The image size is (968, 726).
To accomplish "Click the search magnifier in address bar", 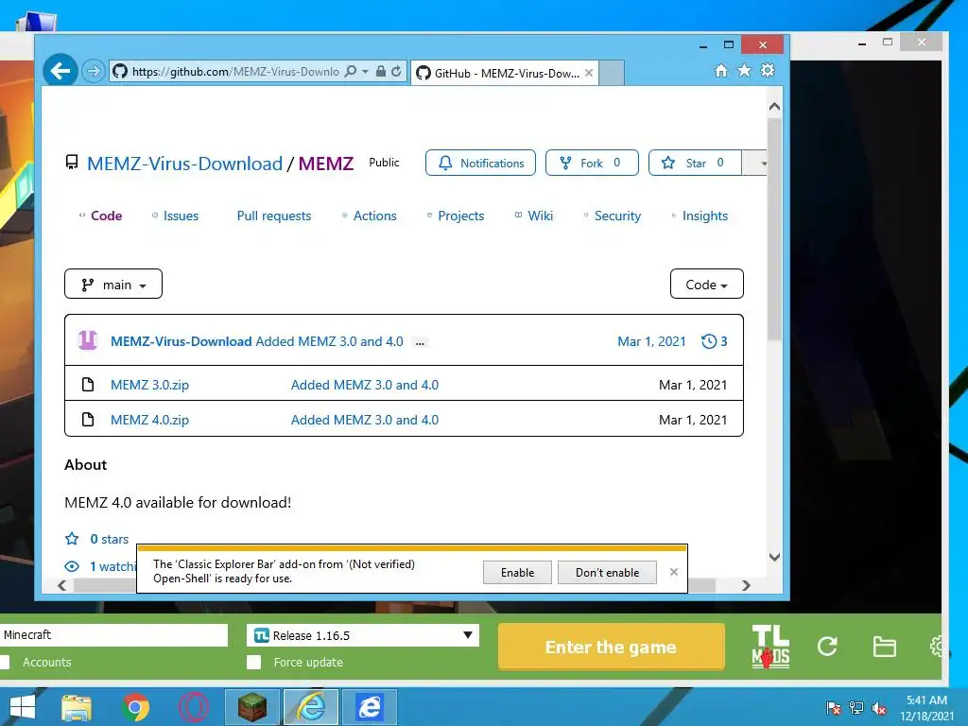I will tap(351, 72).
